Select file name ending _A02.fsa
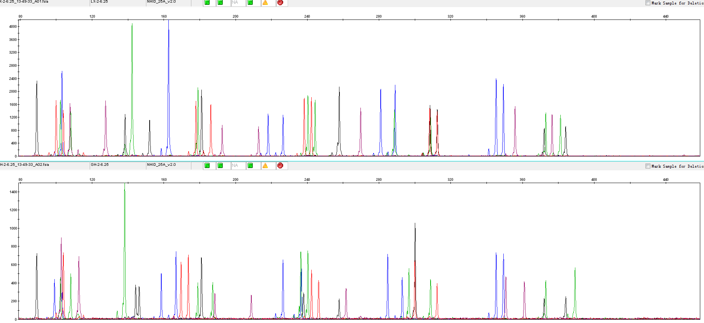 pyautogui.click(x=24, y=165)
